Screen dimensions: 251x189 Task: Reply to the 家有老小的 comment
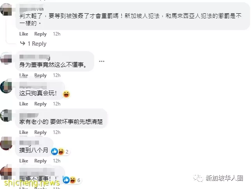[41, 132]
